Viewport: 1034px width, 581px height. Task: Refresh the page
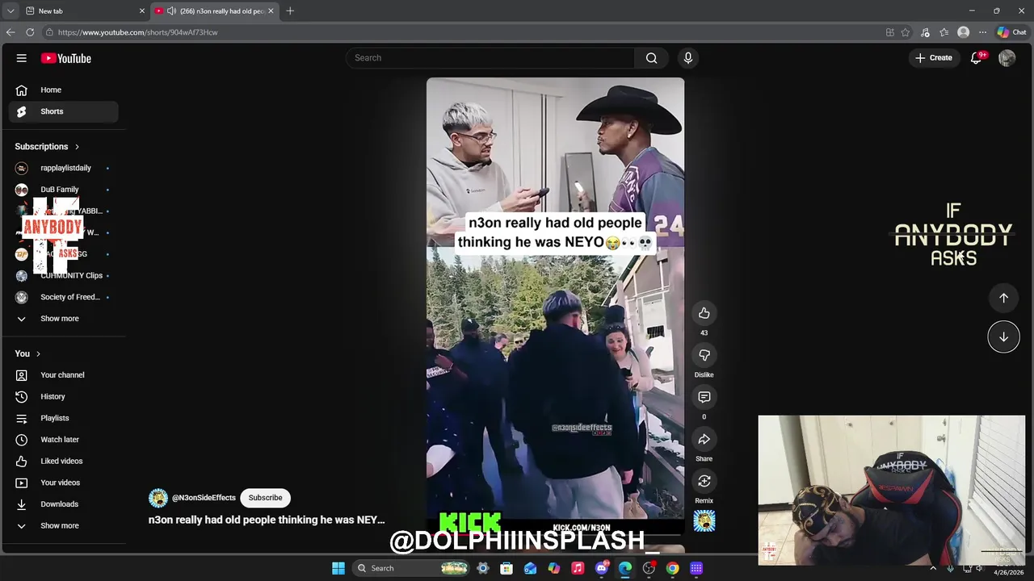pos(30,32)
